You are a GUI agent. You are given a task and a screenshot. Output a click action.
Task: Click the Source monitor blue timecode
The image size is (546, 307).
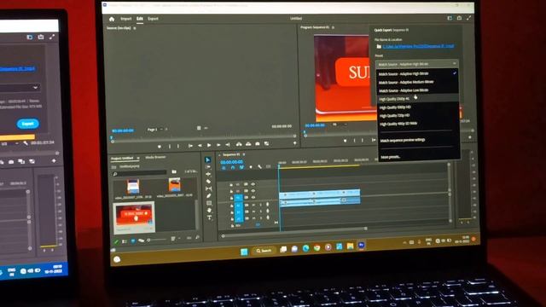click(x=123, y=130)
